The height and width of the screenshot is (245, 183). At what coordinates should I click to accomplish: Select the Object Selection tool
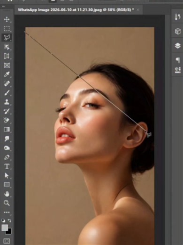coord(7,47)
